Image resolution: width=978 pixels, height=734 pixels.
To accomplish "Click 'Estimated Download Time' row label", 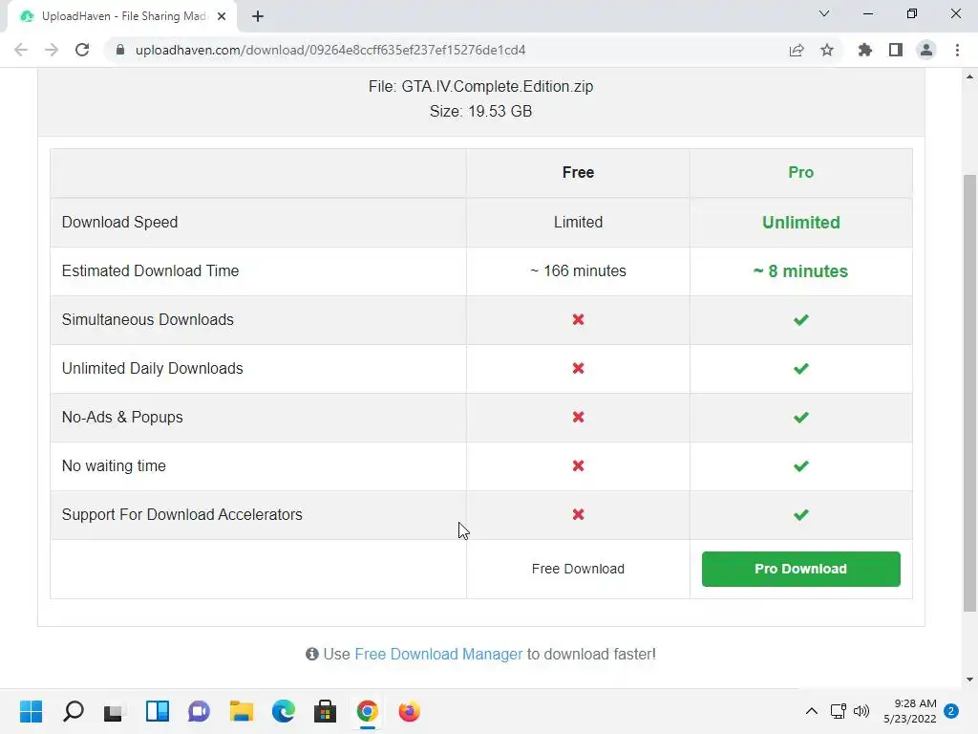I will click(150, 270).
